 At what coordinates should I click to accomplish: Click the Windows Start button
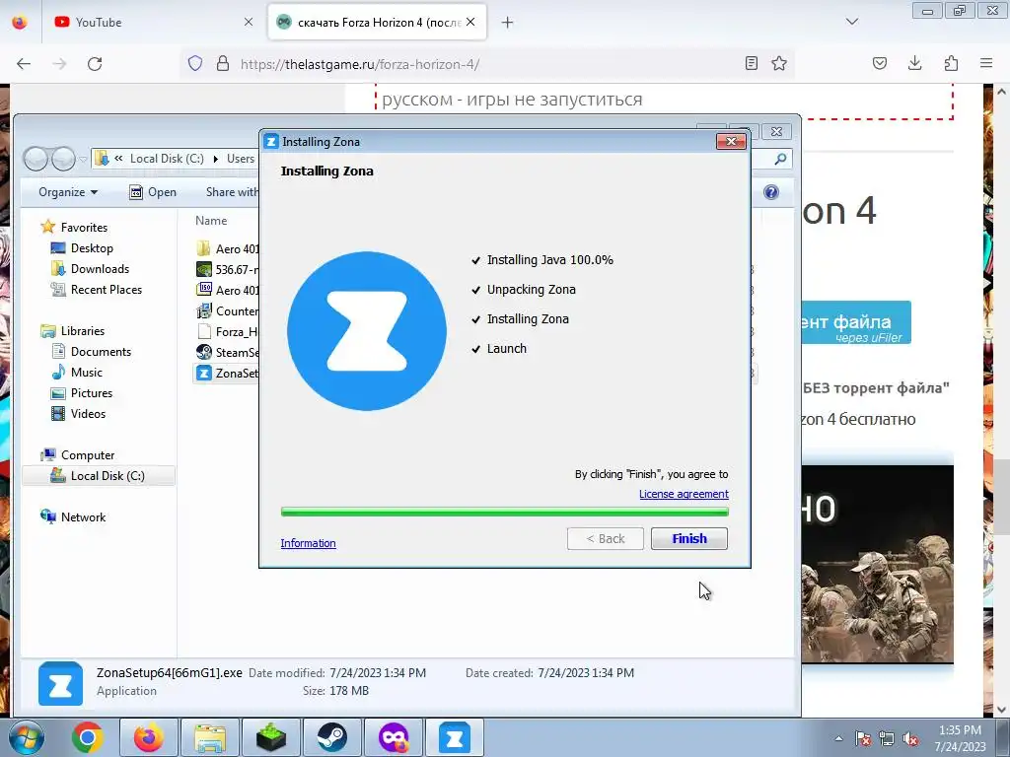pyautogui.click(x=26, y=737)
